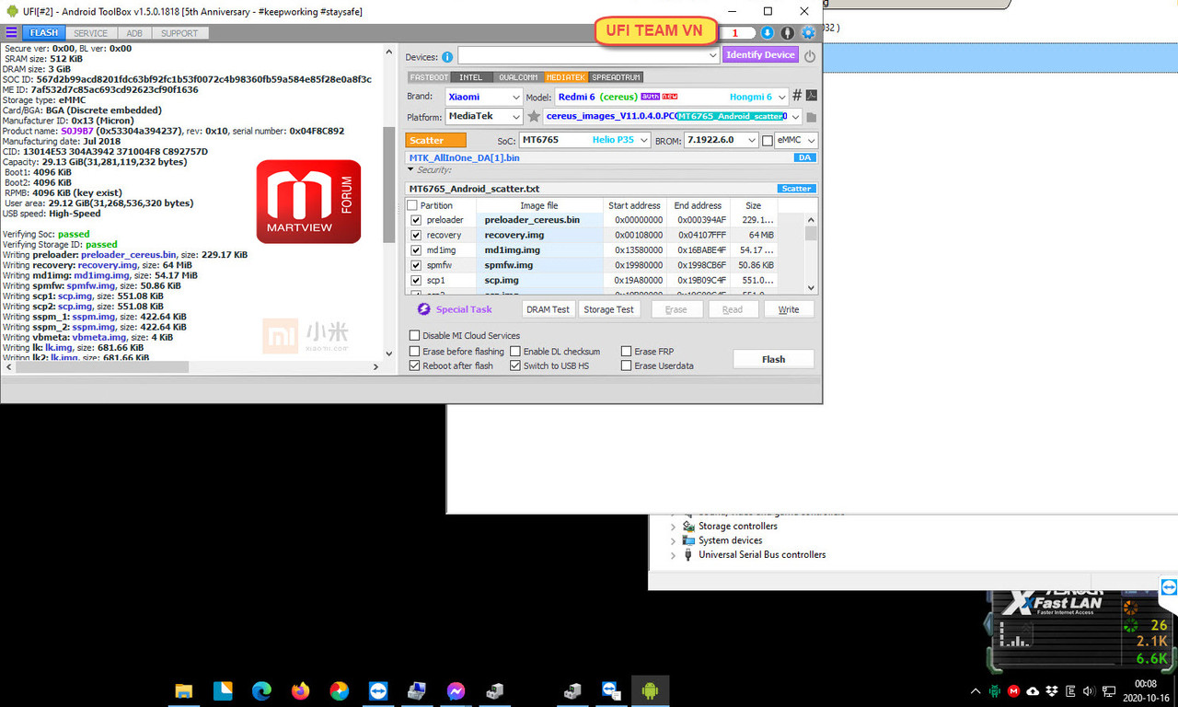The width and height of the screenshot is (1178, 707).
Task: Enable Disable MI Cloud Services checkbox
Action: point(414,336)
